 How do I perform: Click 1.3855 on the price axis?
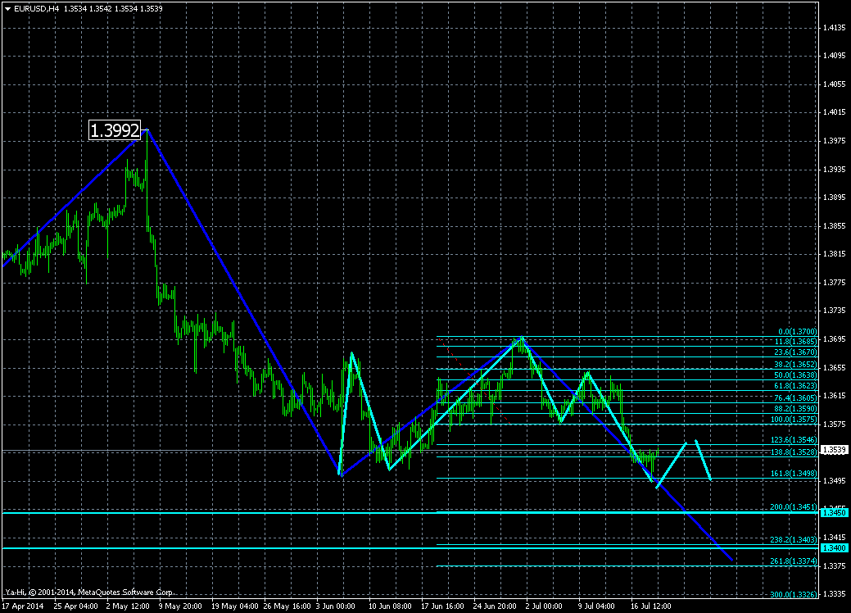(x=835, y=226)
